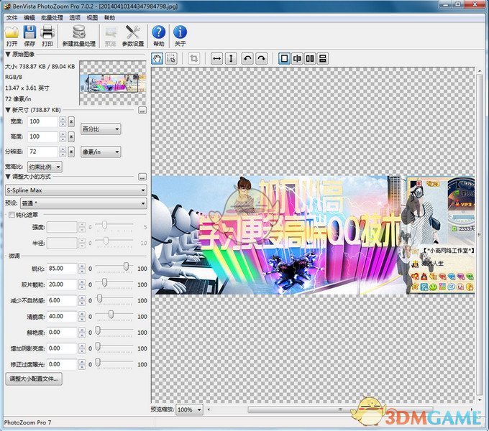Open the 视图 menu
Viewport: 489px width, 431px height.
pyautogui.click(x=92, y=18)
